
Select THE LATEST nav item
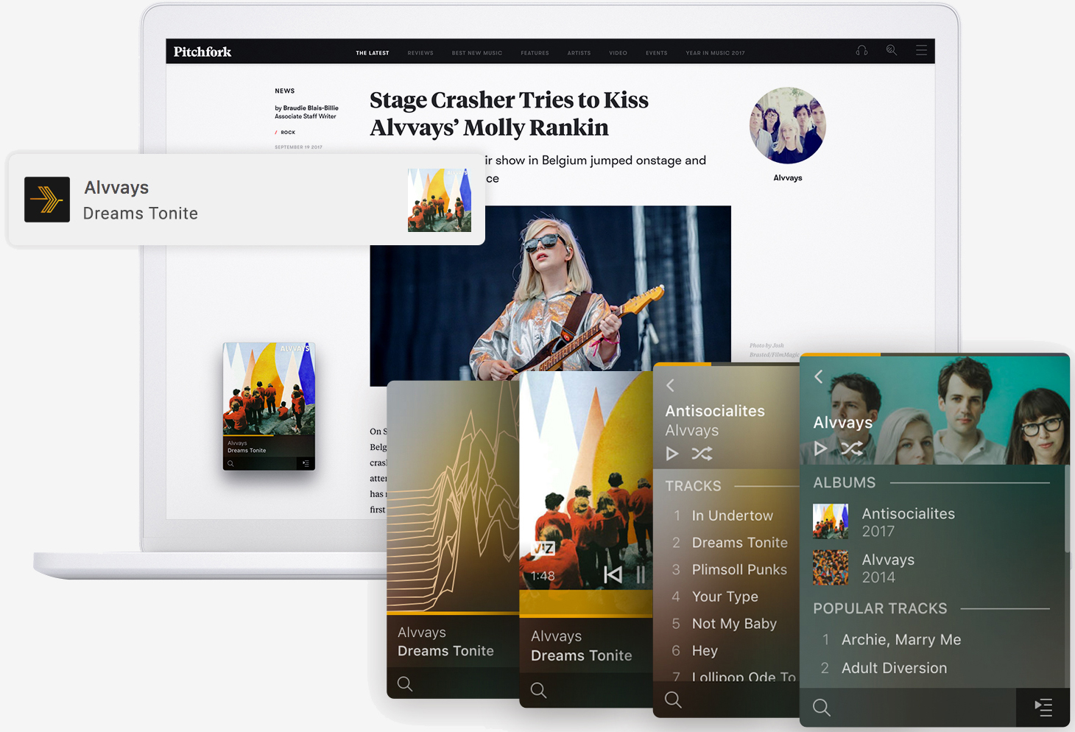373,53
